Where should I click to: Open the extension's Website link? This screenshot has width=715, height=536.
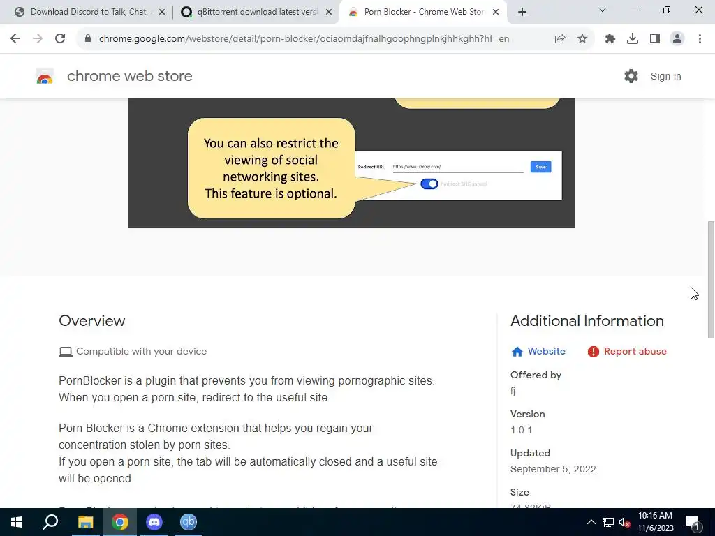(546, 352)
